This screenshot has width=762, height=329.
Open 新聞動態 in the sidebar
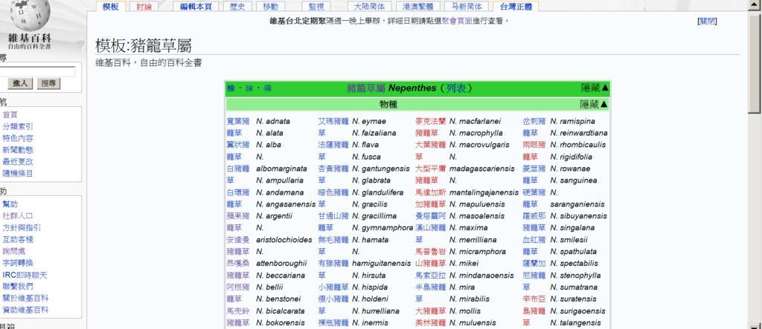18,151
